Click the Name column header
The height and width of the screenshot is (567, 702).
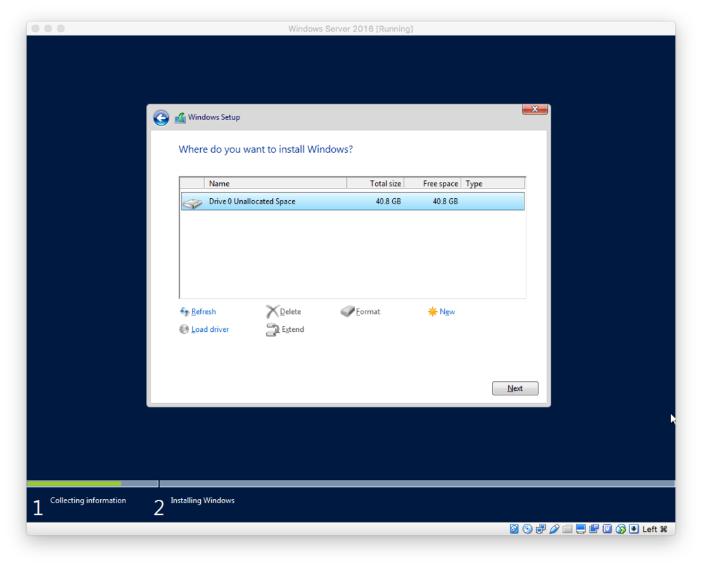(276, 184)
